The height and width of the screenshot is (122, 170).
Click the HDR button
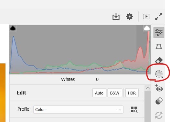point(132,93)
